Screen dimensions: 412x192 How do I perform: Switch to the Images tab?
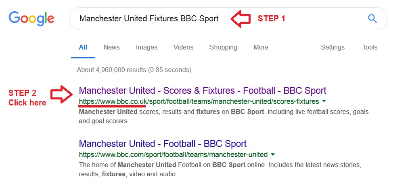coord(146,47)
